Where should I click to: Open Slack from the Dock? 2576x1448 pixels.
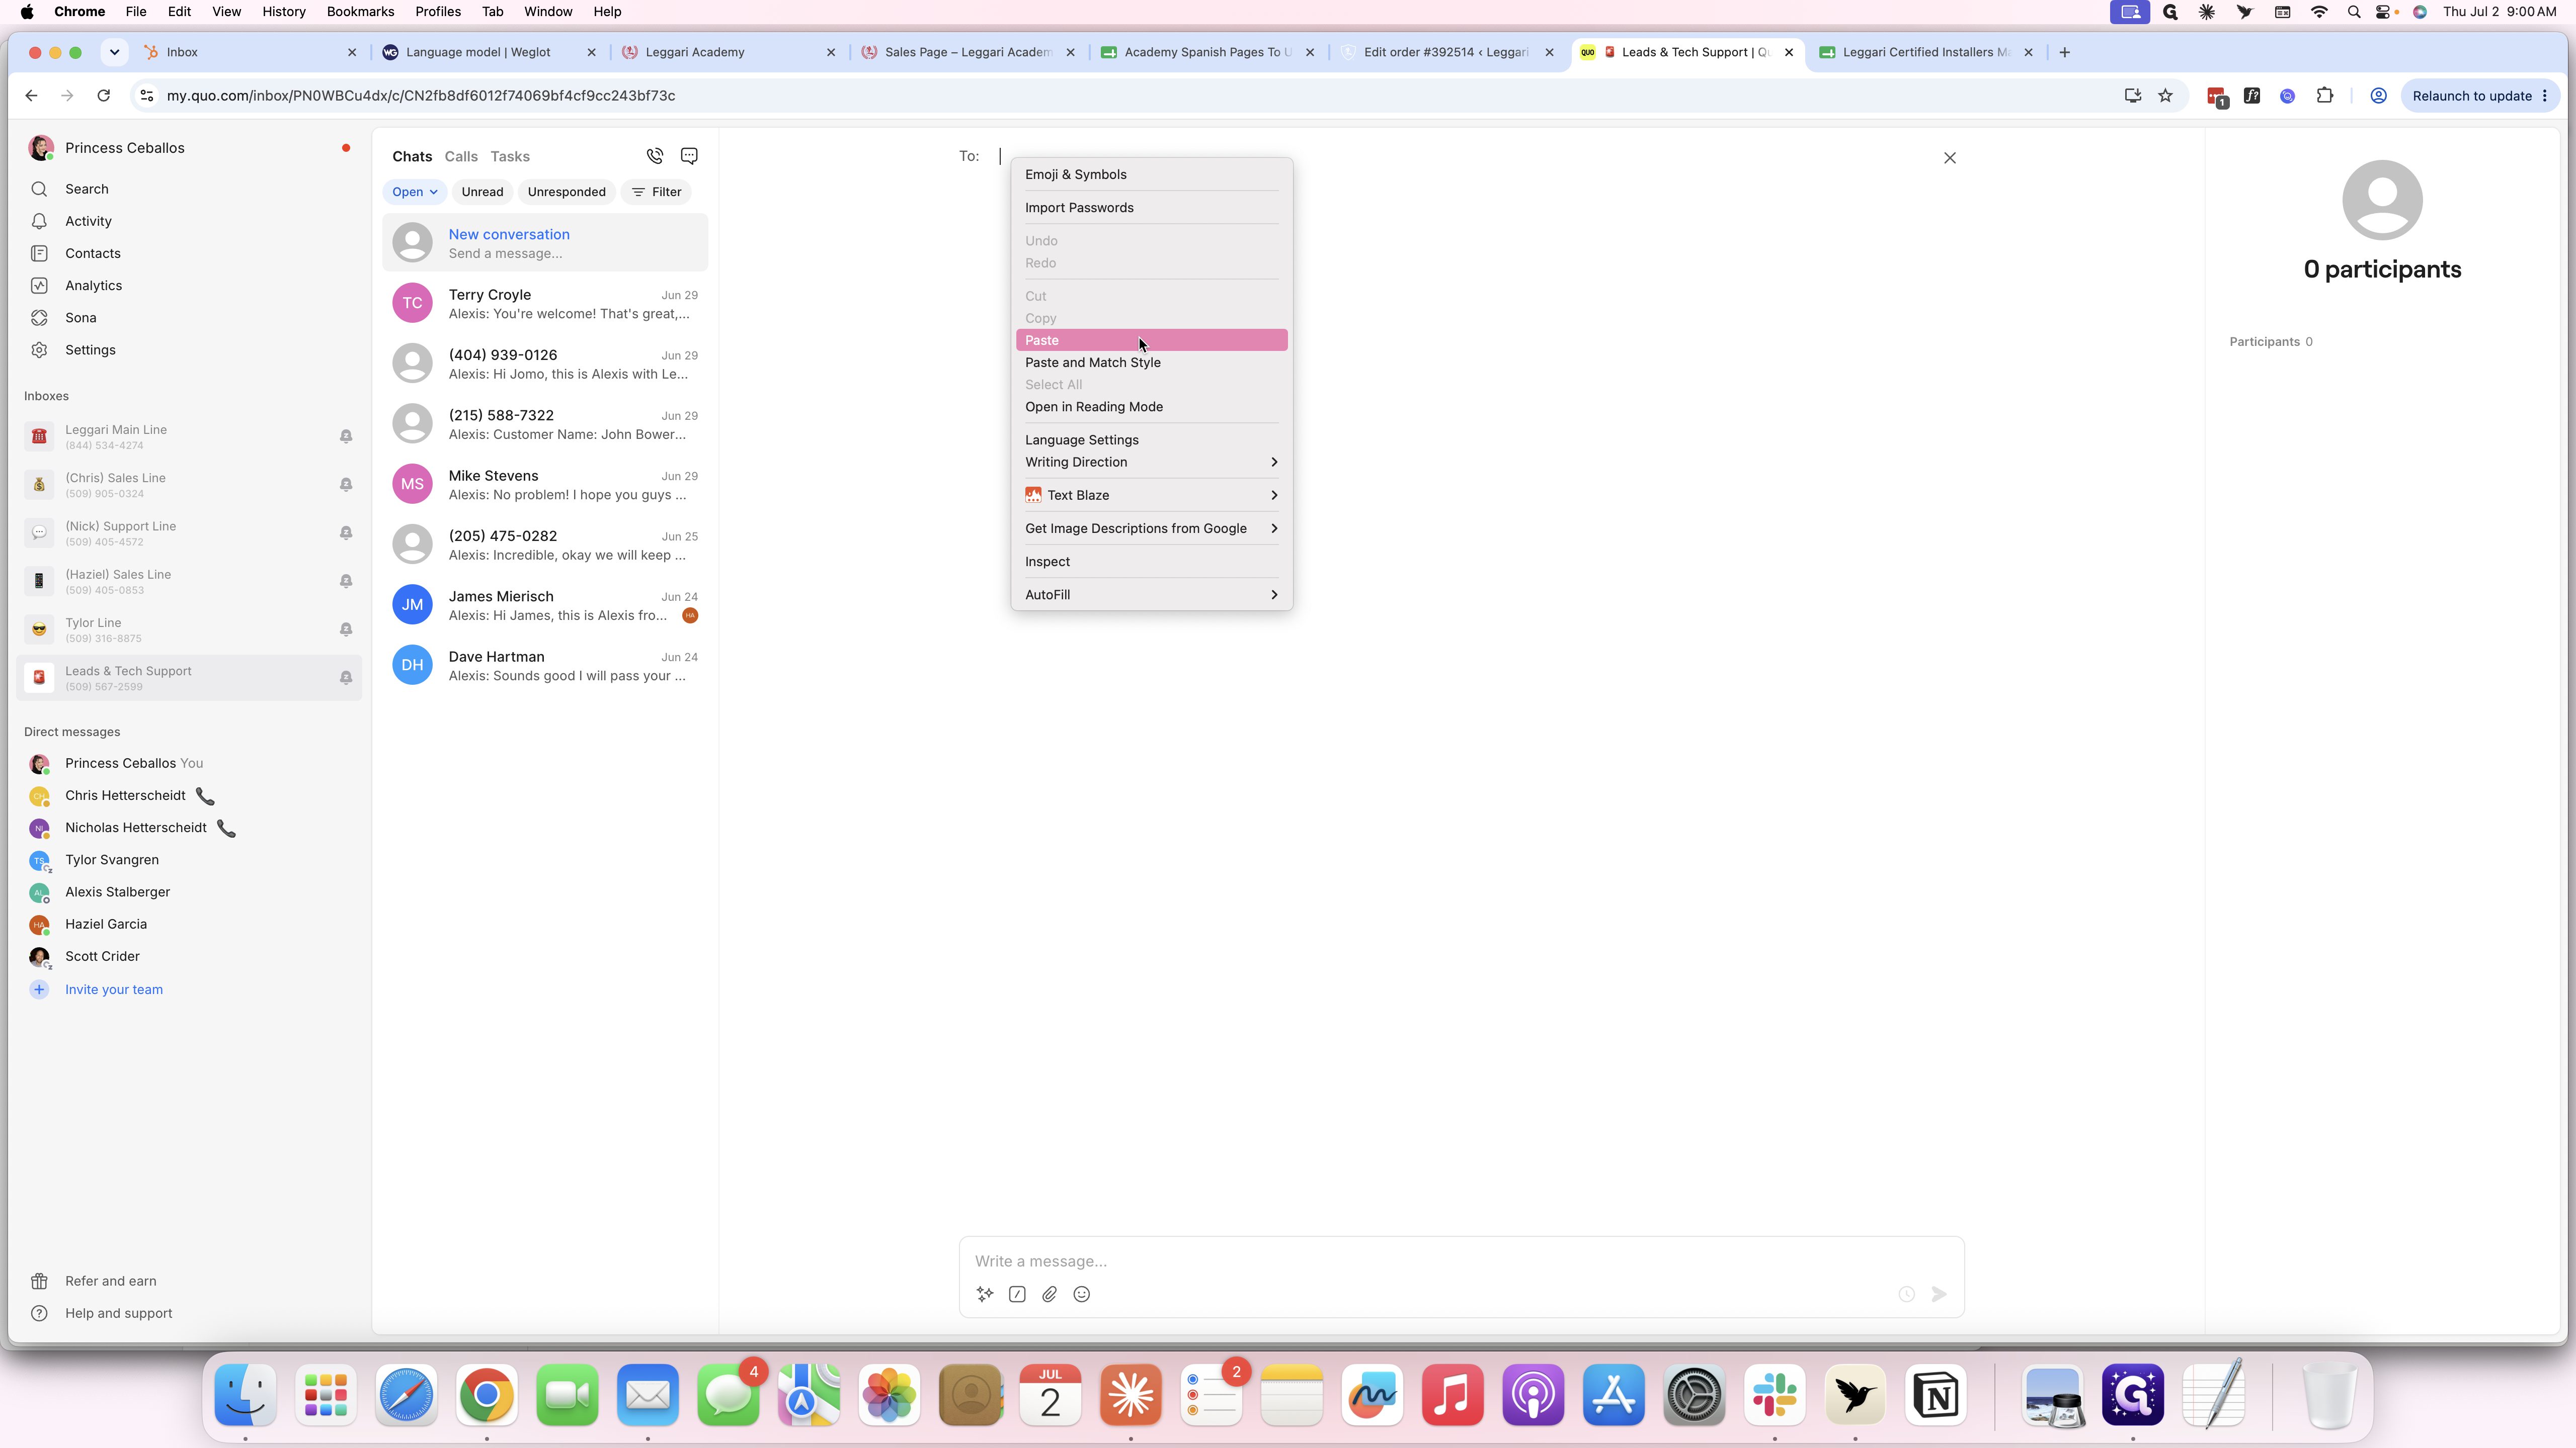coord(1774,1395)
